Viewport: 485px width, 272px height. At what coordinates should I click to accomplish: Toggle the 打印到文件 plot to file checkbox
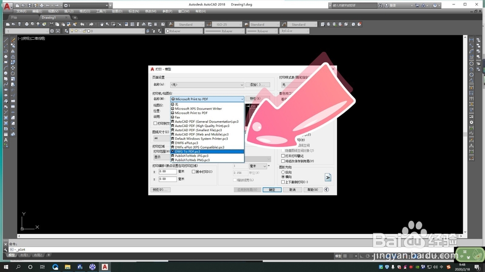click(155, 123)
